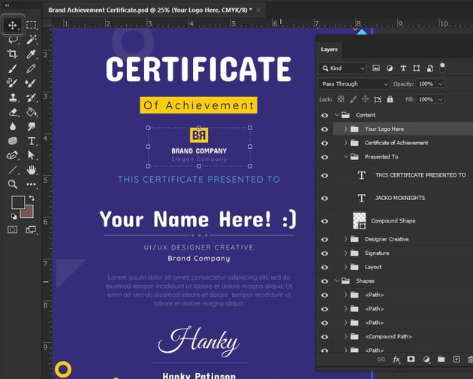Select the Path Selection arrow tool
The width and height of the screenshot is (473, 379).
point(31,155)
